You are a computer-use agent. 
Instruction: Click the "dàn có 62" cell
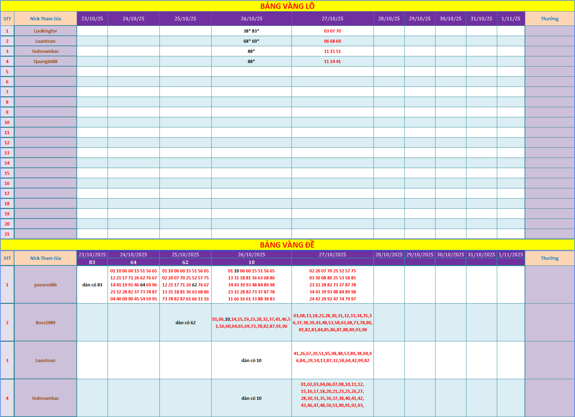tap(185, 322)
